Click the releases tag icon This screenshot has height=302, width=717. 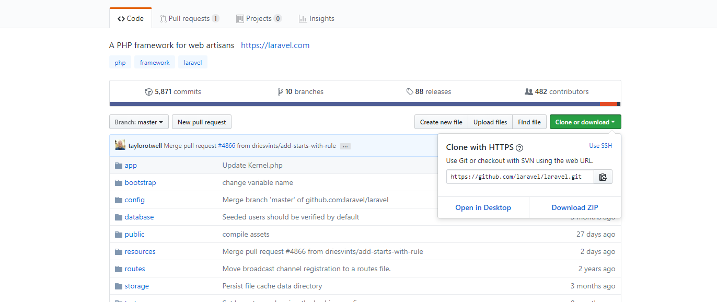coord(410,92)
